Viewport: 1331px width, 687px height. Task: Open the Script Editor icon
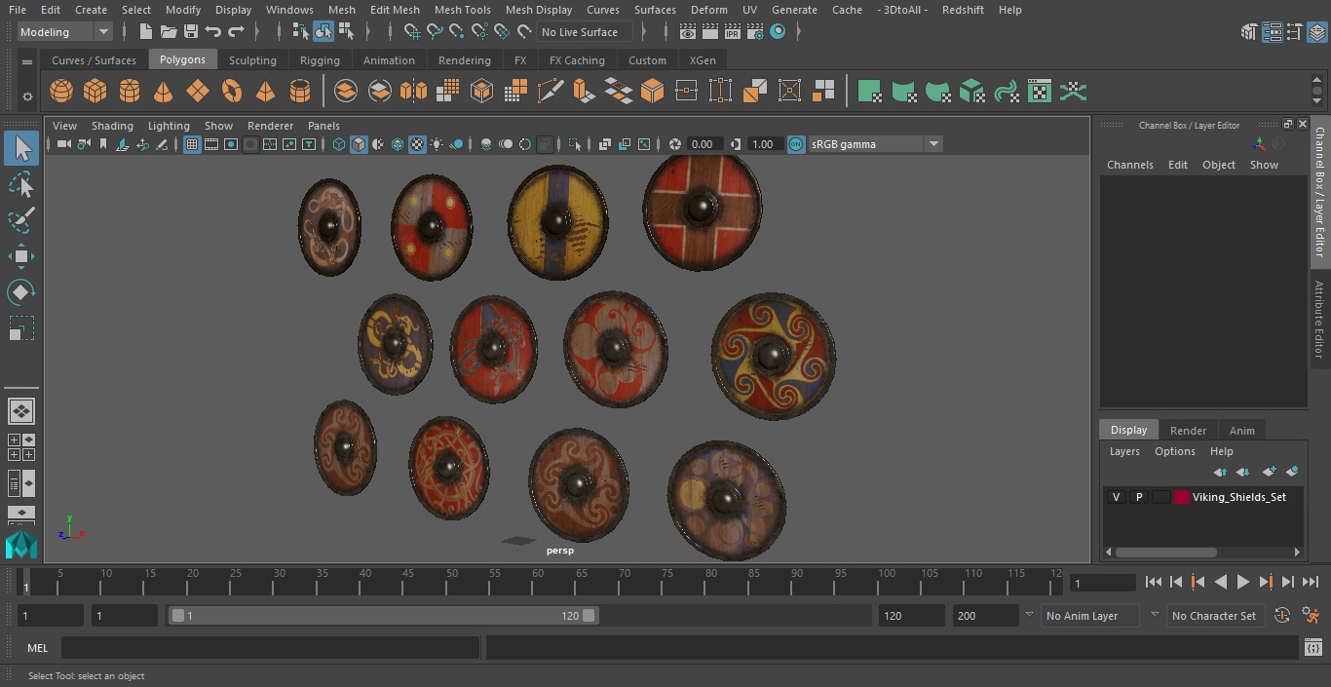coord(1312,647)
